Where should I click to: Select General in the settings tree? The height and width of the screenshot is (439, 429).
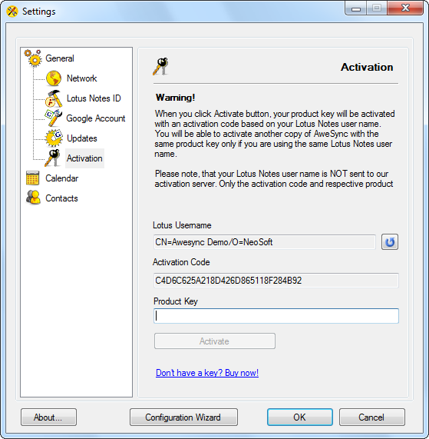coord(60,58)
